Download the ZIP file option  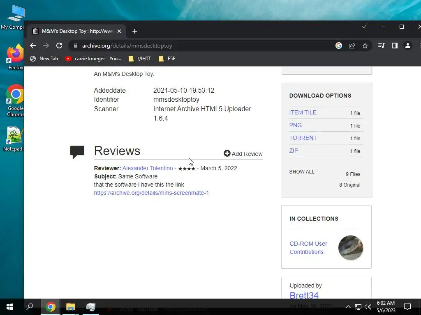pos(294,151)
